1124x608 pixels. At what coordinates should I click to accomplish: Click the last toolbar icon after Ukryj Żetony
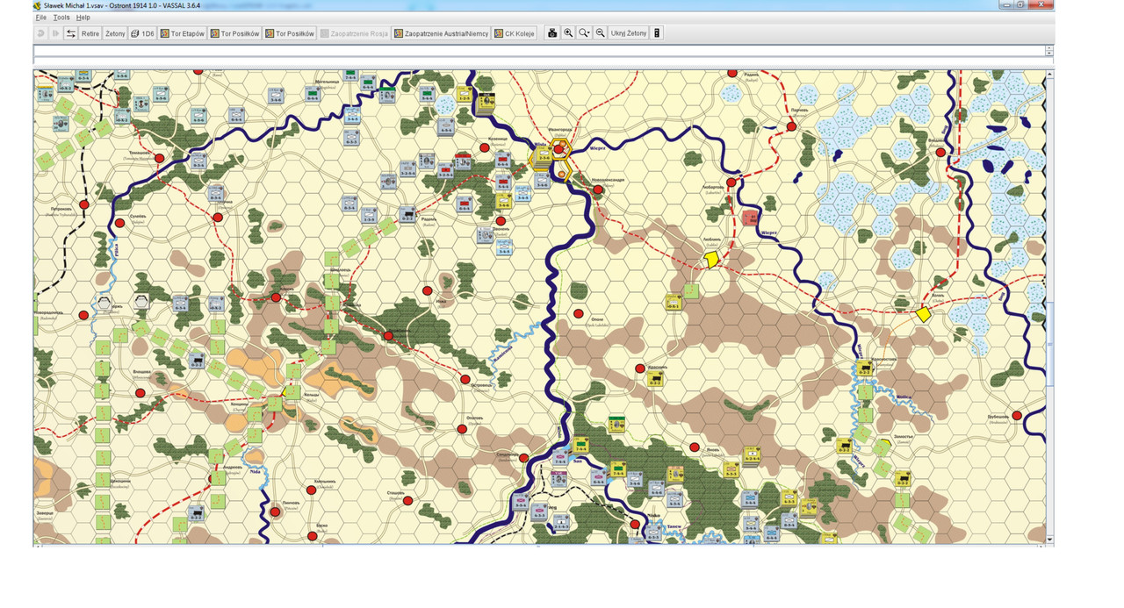point(657,33)
